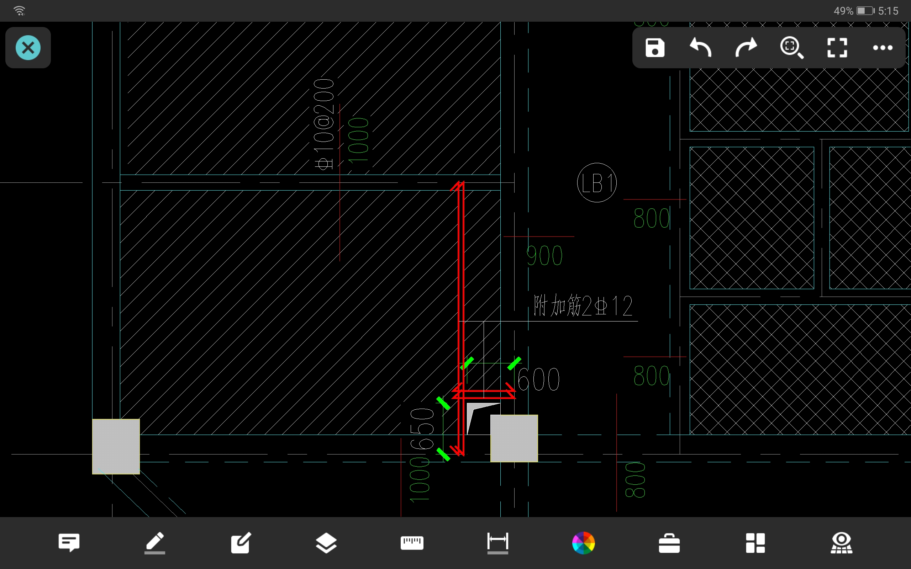Open the edit note tool

[241, 543]
